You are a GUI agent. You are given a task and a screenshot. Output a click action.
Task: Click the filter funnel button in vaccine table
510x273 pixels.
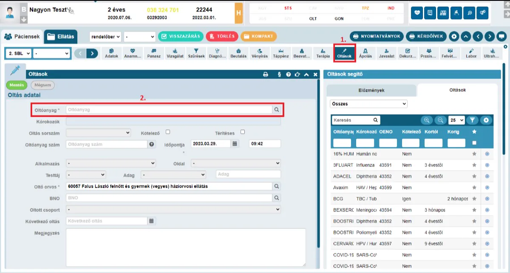(472, 120)
